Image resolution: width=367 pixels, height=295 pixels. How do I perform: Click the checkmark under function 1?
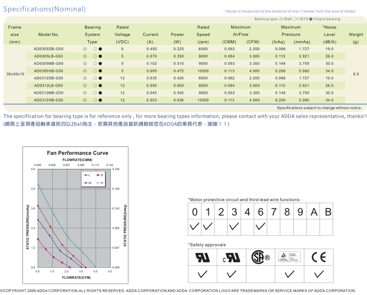click(x=208, y=226)
